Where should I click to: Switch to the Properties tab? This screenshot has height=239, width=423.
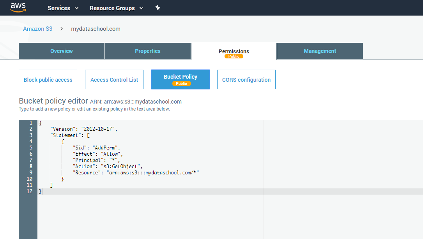pyautogui.click(x=148, y=51)
